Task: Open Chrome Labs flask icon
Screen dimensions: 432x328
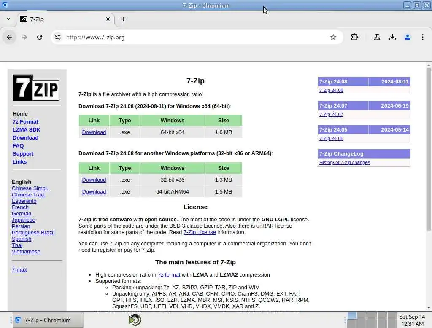Action: (377, 37)
